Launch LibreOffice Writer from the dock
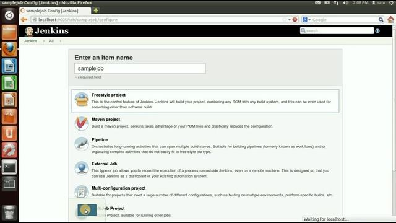 tap(9, 66)
